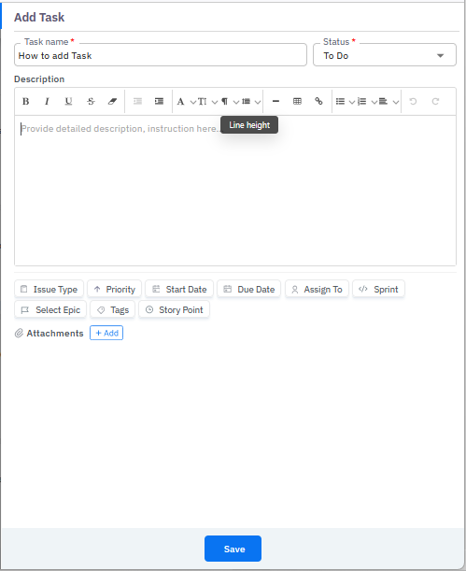Click the outdent icon

(137, 101)
